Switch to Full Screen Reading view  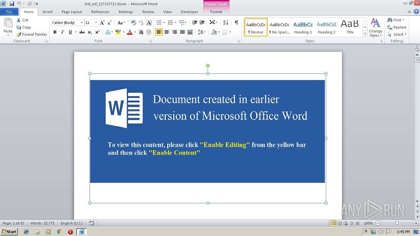[x=339, y=223]
